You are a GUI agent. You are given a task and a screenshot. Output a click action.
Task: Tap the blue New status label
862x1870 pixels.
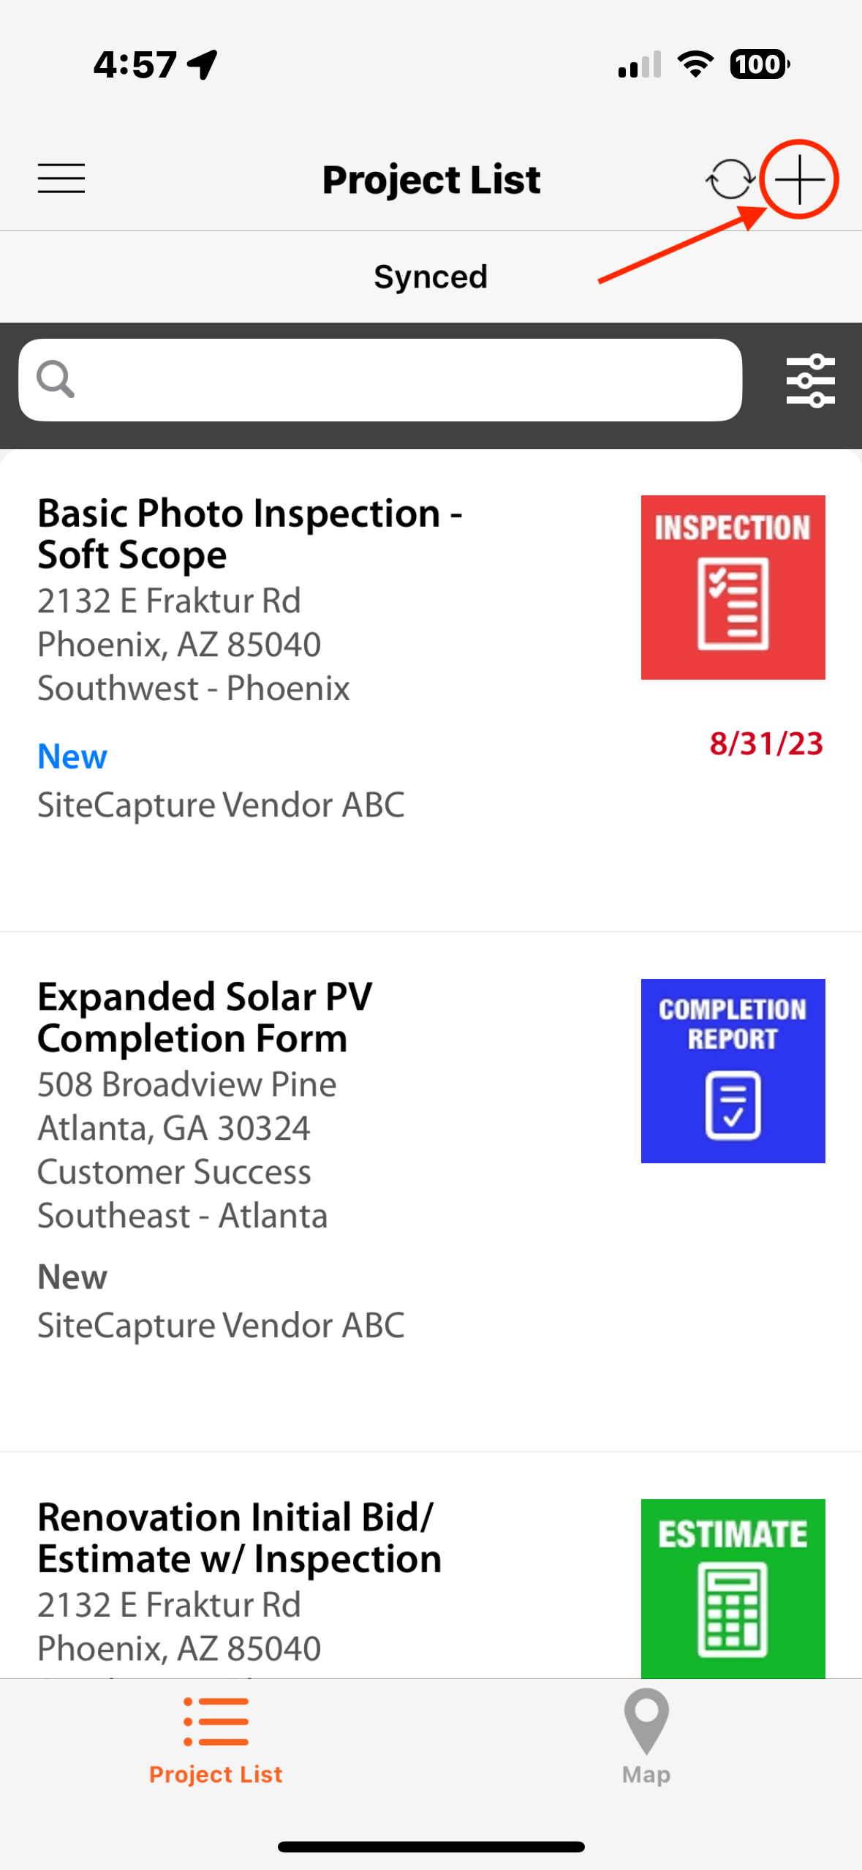(72, 756)
